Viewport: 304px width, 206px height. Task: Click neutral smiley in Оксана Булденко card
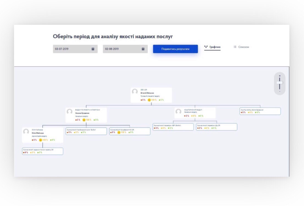84,120
